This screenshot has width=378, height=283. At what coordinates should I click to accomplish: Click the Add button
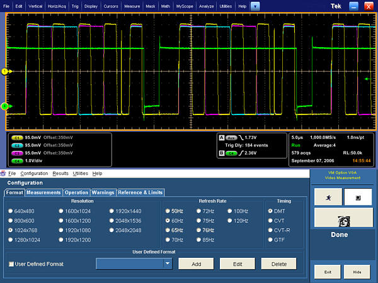click(196, 264)
